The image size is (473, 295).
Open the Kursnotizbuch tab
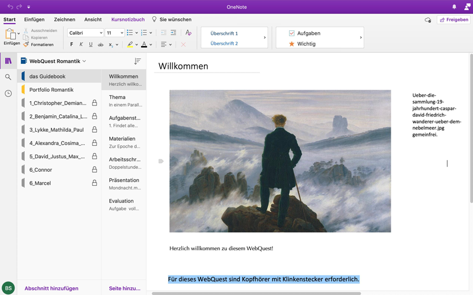[128, 19]
